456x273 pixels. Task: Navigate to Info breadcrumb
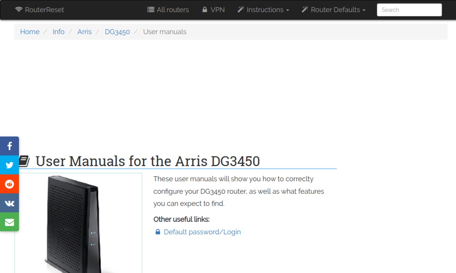[x=58, y=32]
